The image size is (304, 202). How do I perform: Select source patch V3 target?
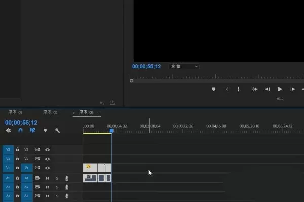[8, 149]
